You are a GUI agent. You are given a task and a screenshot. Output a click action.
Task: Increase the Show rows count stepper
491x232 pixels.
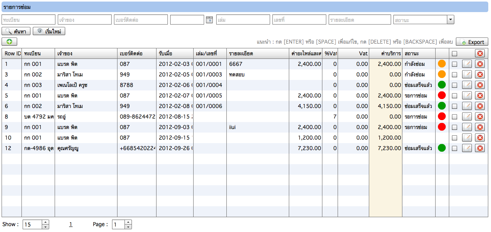[46, 222]
